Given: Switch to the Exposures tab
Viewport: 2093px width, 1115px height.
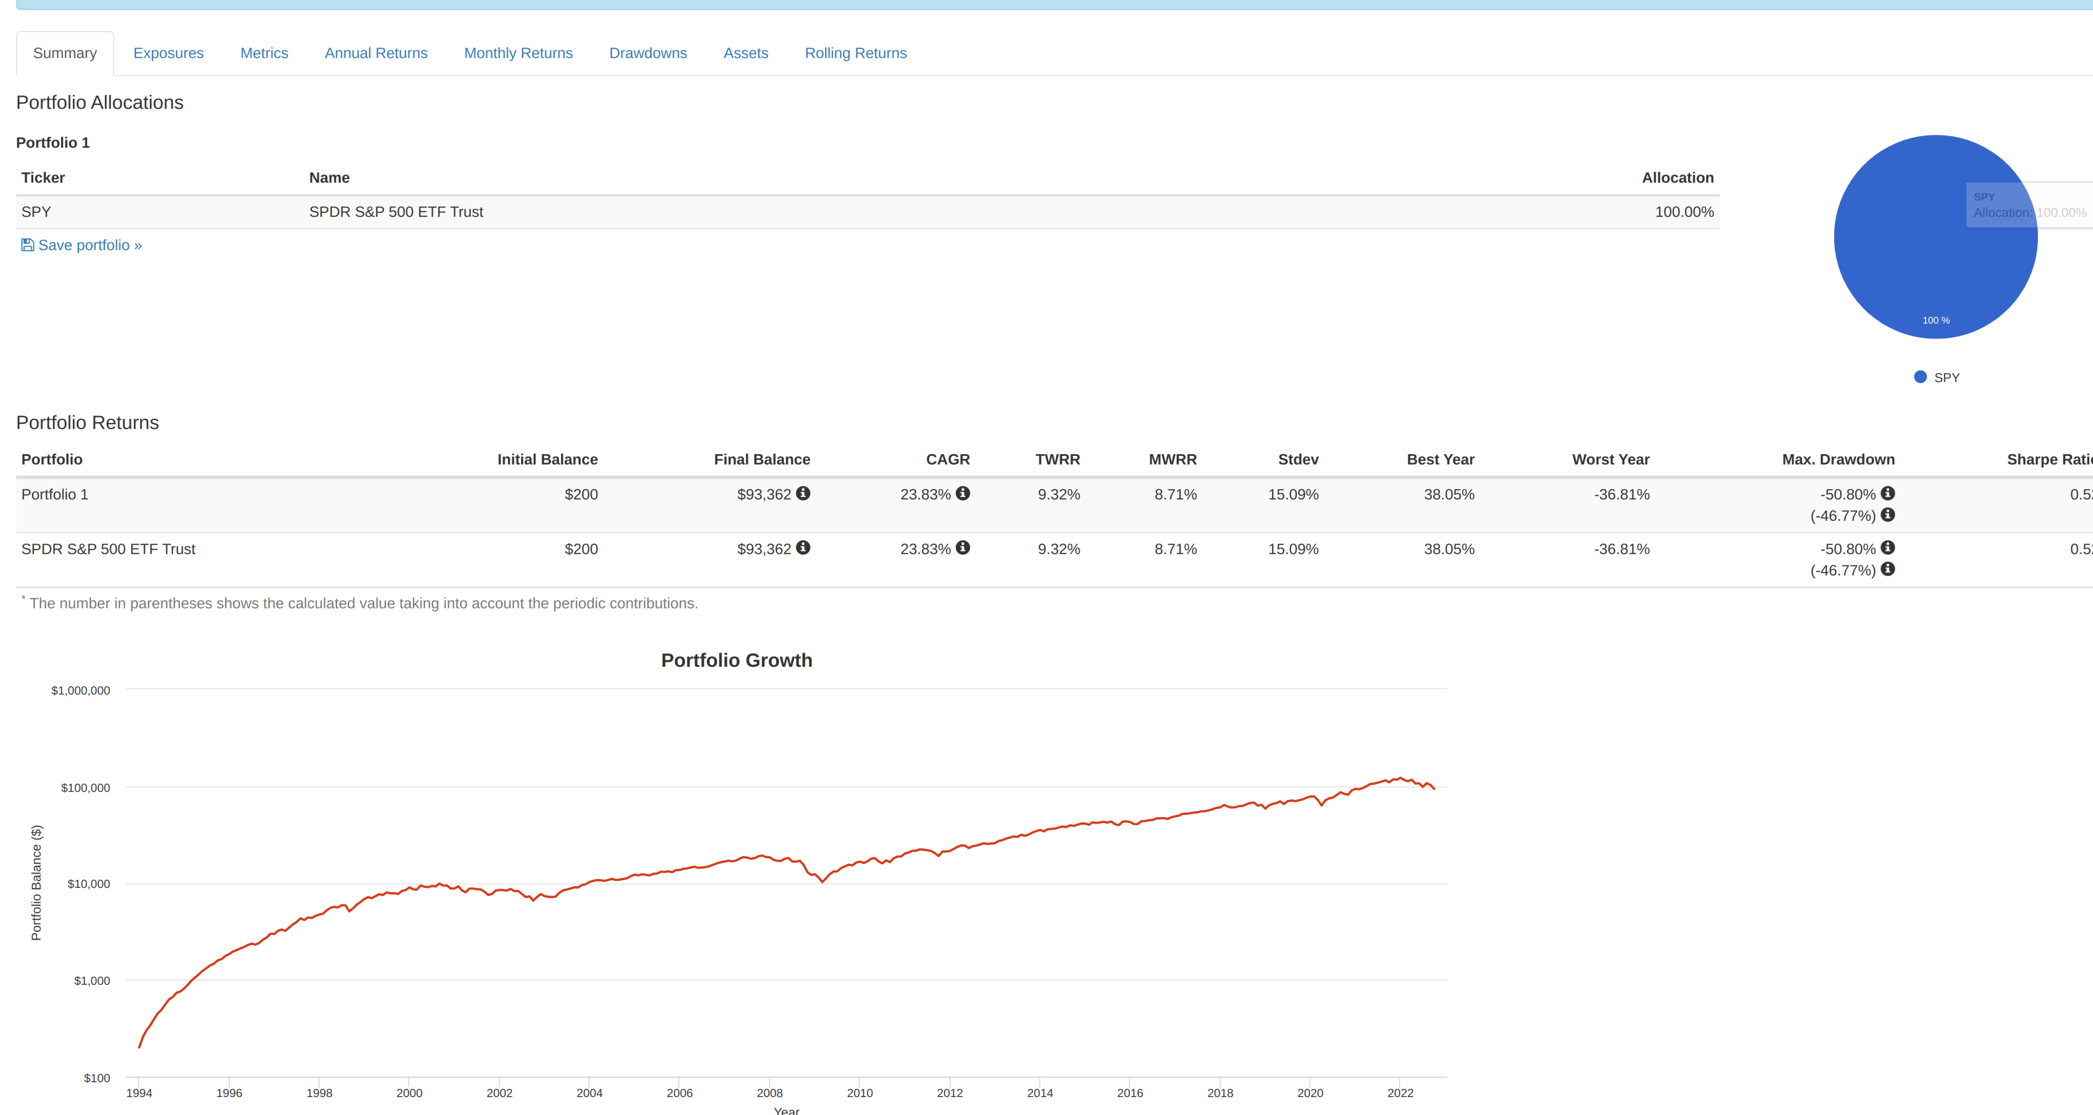Looking at the screenshot, I should click(x=168, y=53).
